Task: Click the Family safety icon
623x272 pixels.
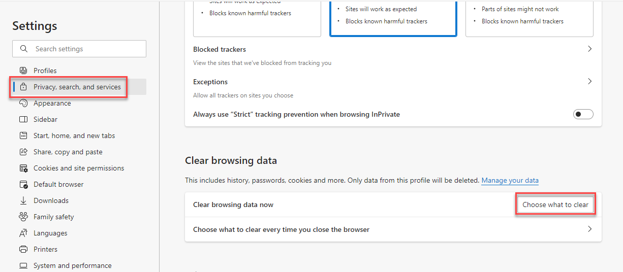Action: (23, 217)
